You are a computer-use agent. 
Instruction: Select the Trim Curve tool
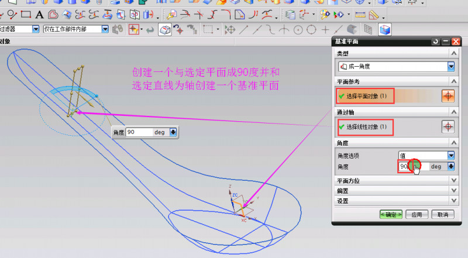[185, 14]
